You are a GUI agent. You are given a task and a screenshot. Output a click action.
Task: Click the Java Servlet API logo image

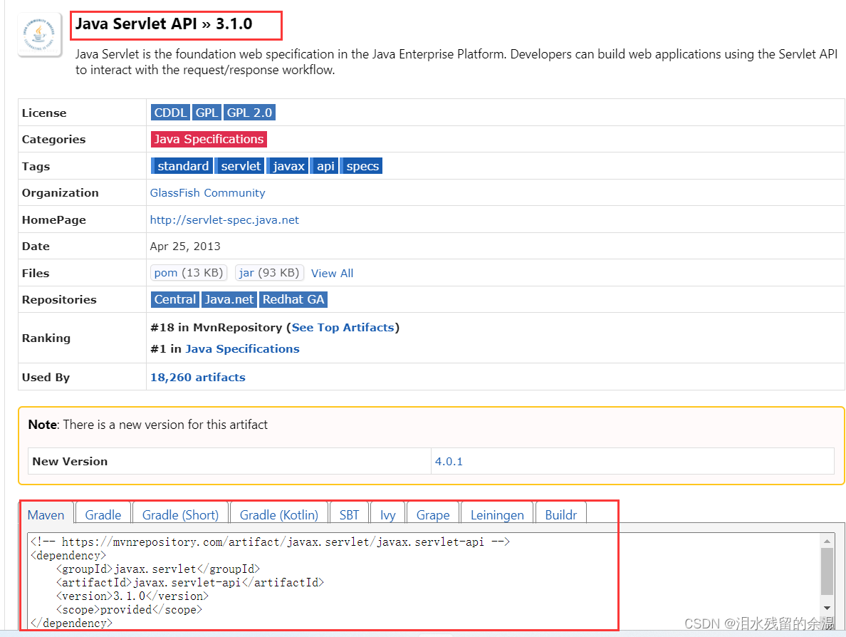click(x=39, y=34)
